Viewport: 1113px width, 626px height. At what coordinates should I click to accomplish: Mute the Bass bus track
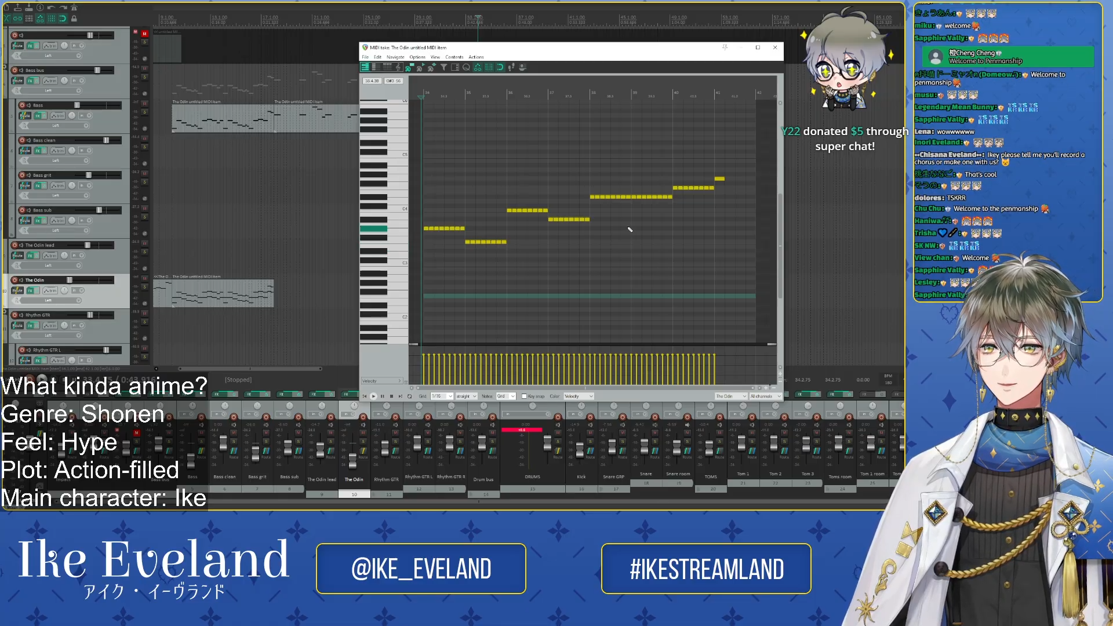tap(144, 68)
